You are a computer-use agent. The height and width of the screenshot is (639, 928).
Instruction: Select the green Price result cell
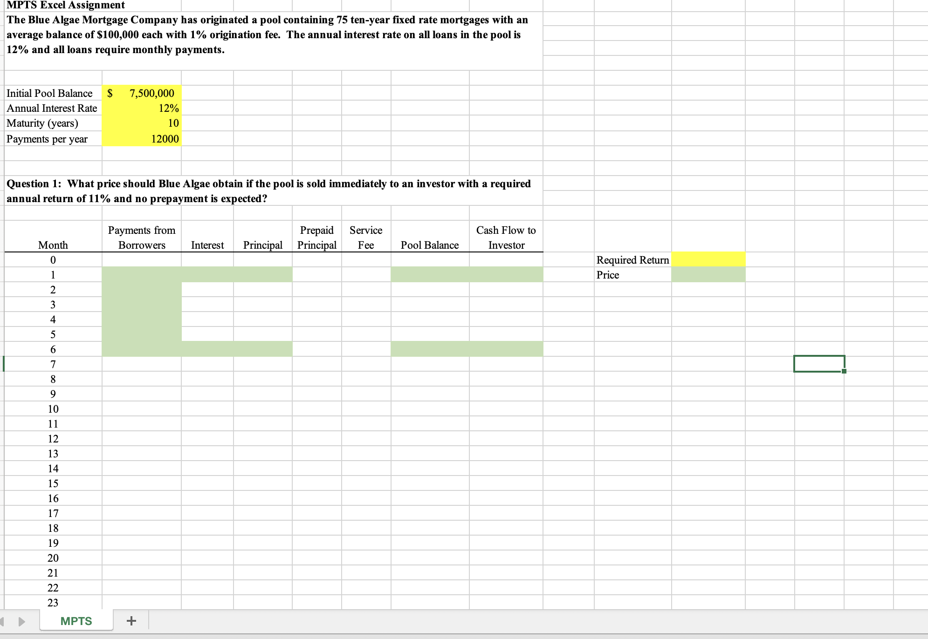click(708, 275)
